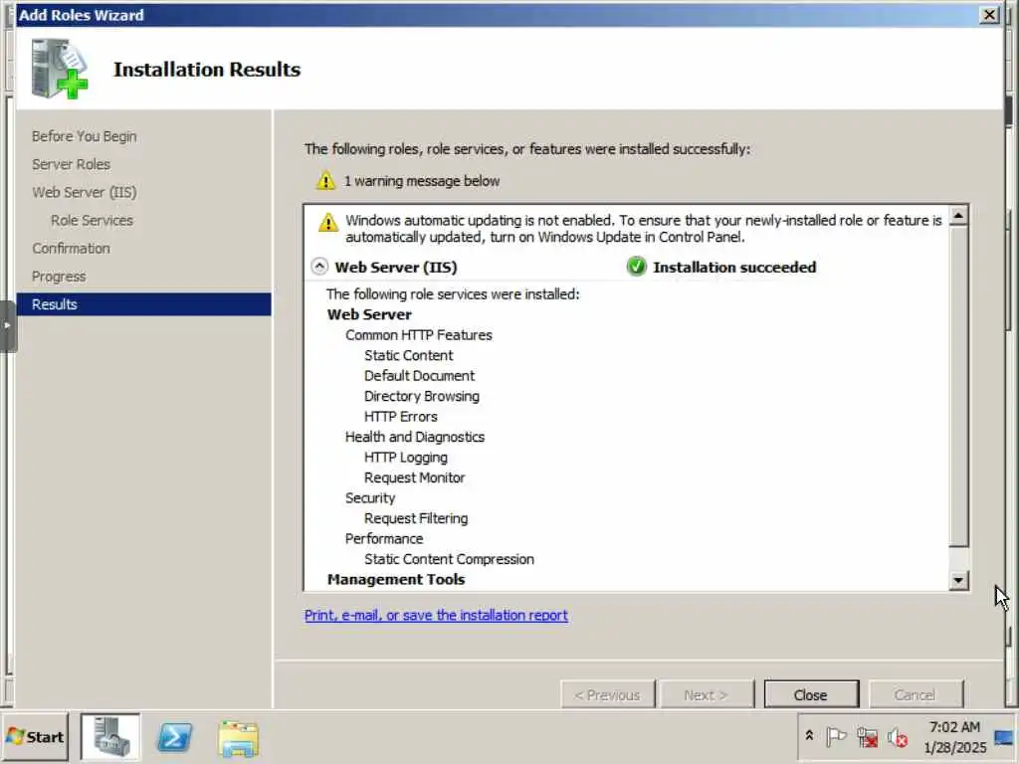Click the Add Roles Wizard server icon

[x=60, y=69]
